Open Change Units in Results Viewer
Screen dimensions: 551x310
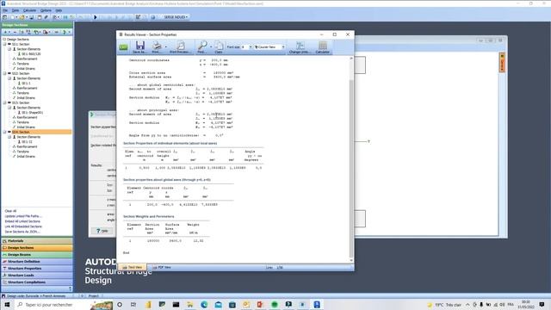(x=300, y=46)
